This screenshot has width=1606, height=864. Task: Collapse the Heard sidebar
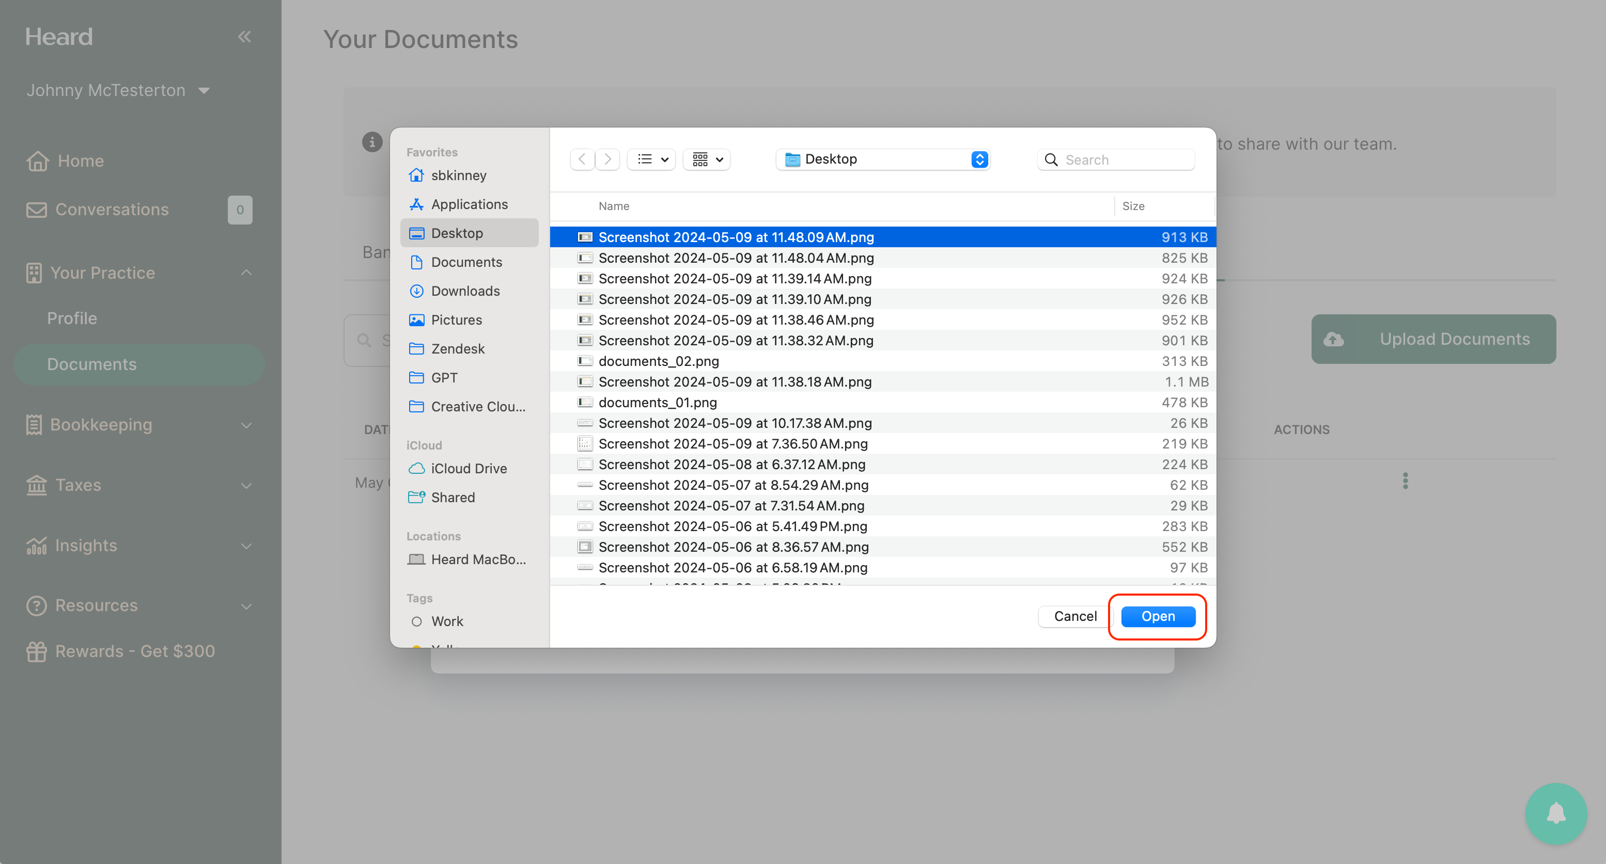point(244,36)
